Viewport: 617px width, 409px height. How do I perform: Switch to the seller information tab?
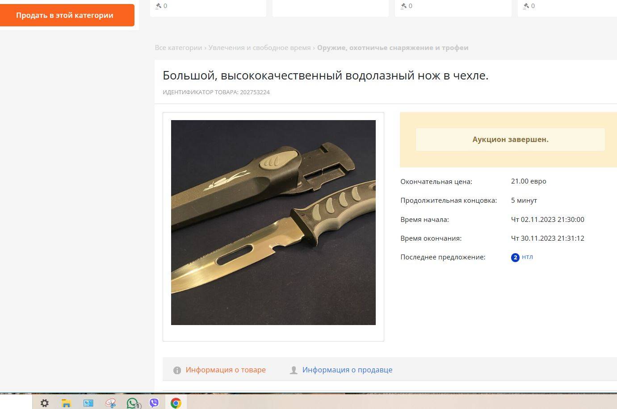(347, 370)
